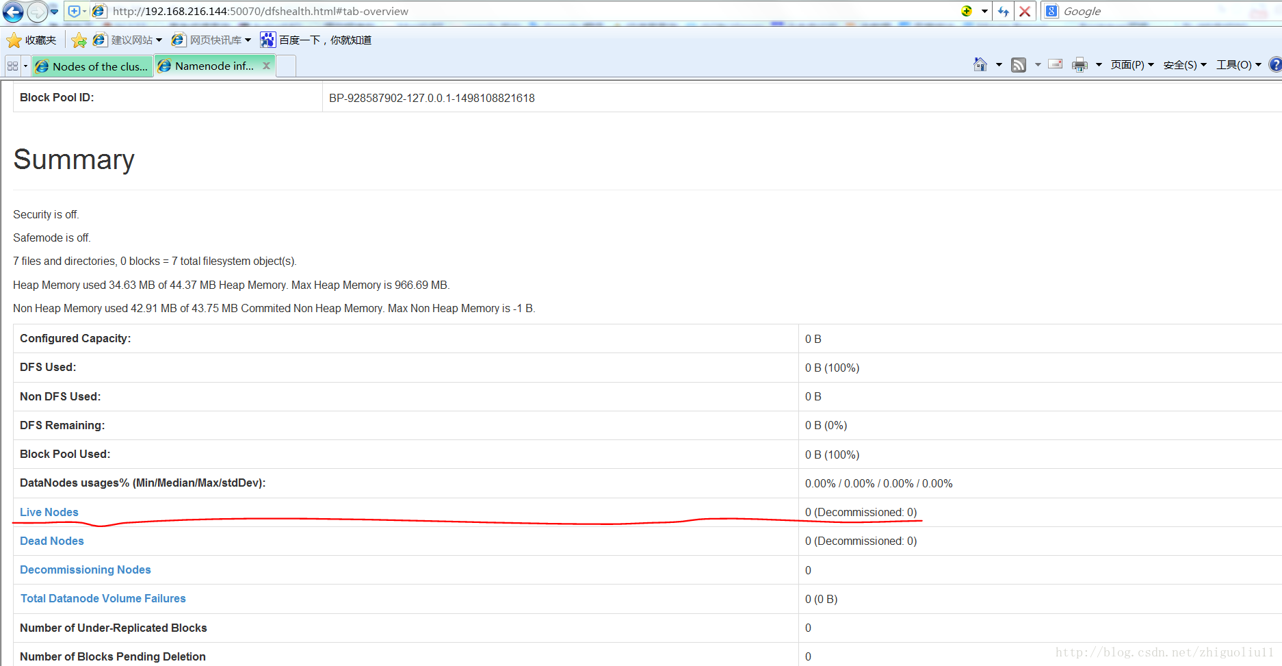The width and height of the screenshot is (1282, 666).
Task: Click the Read Mail envelope icon
Action: point(1056,64)
